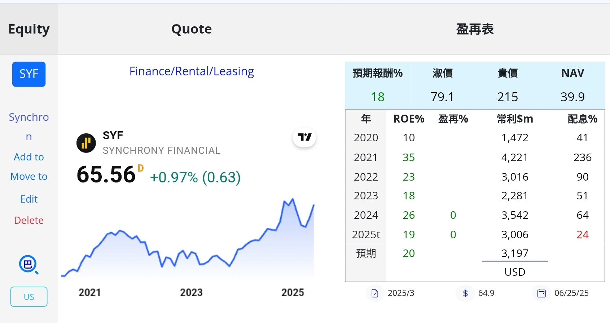Viewport: 610px width, 323px height.
Task: Click the 盈再表 column header
Action: coord(475,29)
